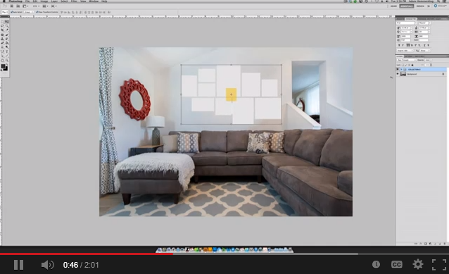Select the Clone Stamp tool

(x=2, y=39)
